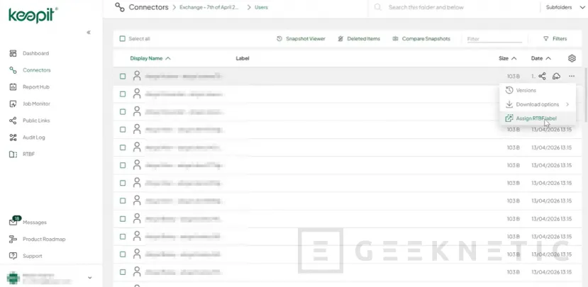Open Public Links in the sidebar
The image size is (588, 287).
30,120
